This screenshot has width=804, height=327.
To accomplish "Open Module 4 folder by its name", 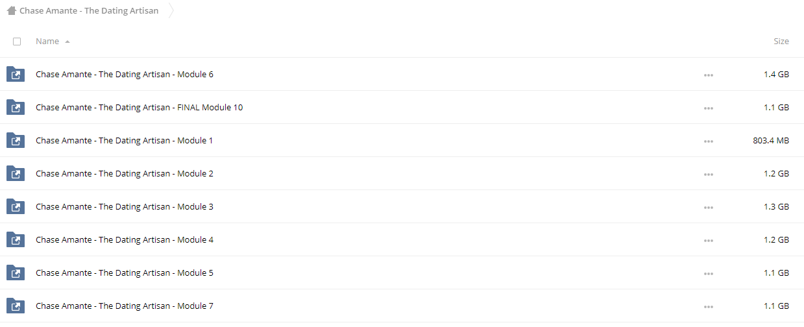I will pyautogui.click(x=125, y=239).
